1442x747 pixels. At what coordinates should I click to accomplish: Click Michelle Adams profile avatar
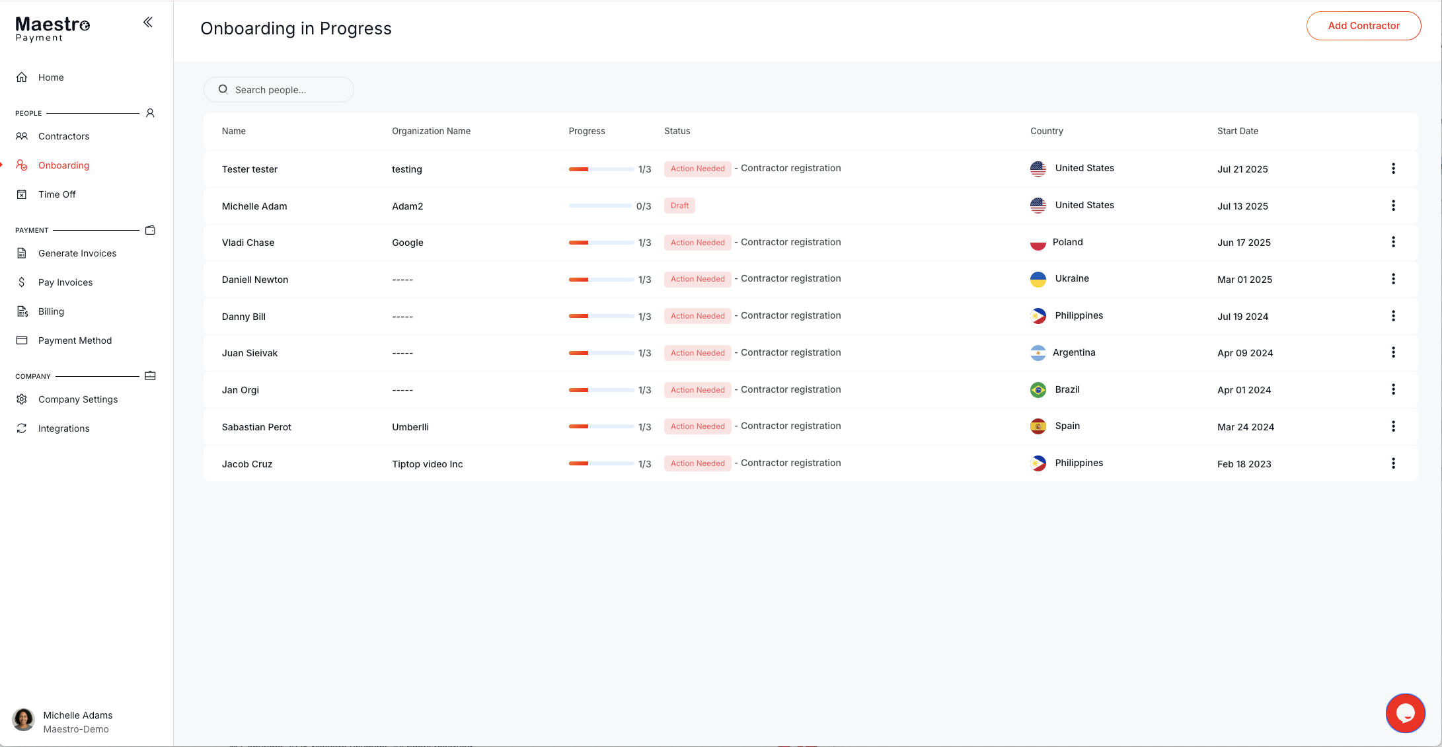24,720
